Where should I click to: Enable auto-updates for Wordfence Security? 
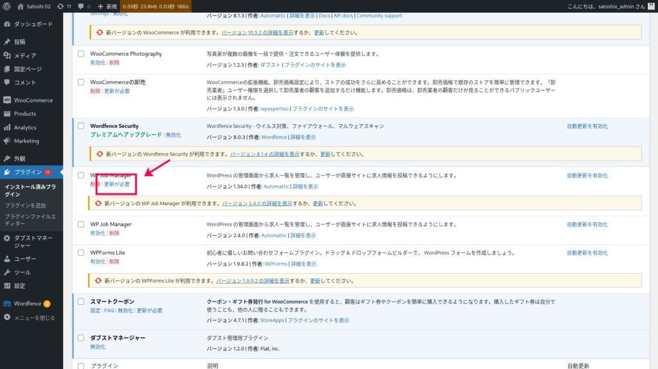point(587,126)
